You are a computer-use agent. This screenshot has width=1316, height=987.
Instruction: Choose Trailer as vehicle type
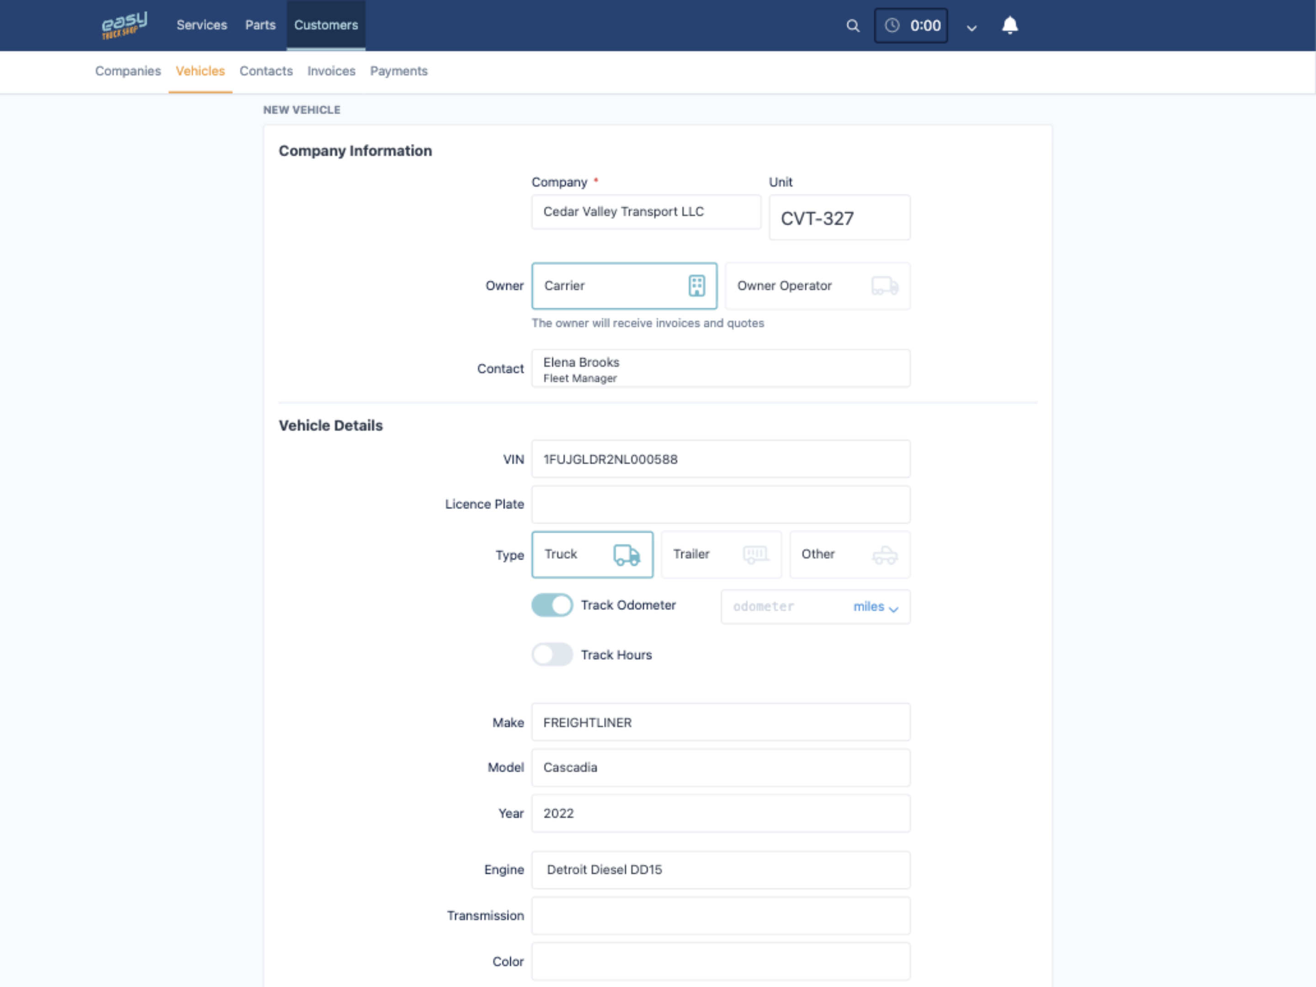(x=721, y=554)
